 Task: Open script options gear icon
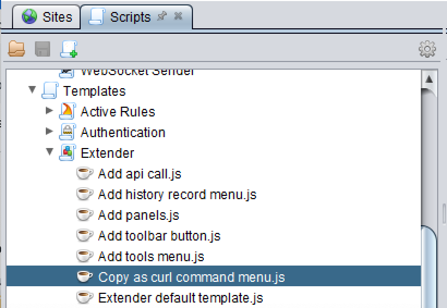(x=427, y=49)
